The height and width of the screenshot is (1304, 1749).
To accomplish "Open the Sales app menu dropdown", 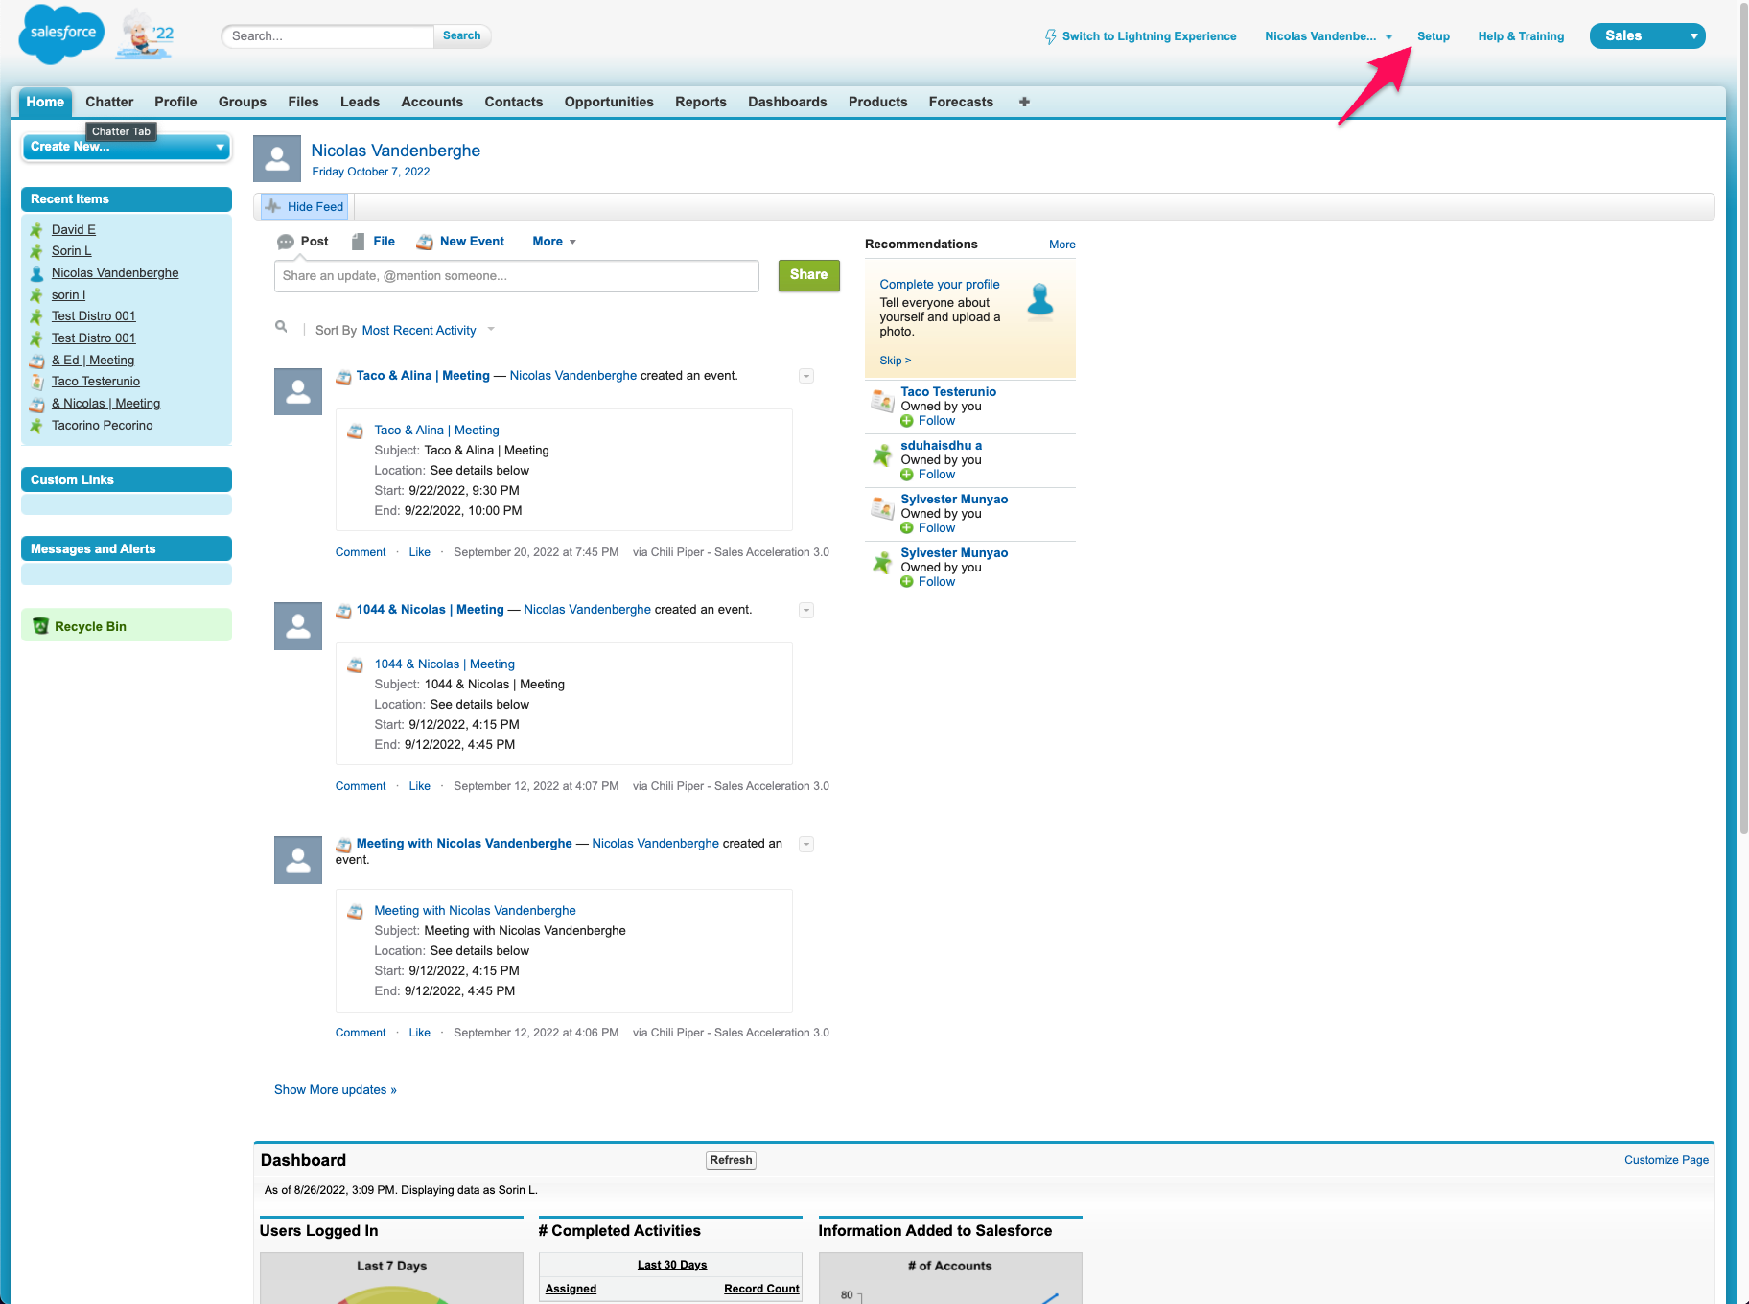I will (1646, 35).
